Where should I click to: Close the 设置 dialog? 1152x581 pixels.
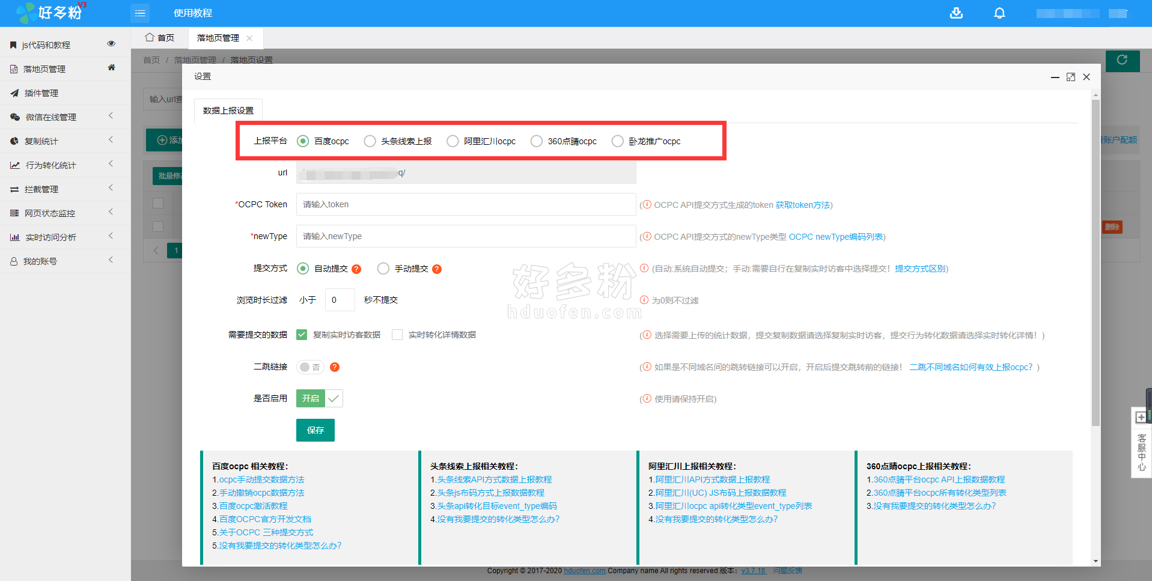[1086, 77]
